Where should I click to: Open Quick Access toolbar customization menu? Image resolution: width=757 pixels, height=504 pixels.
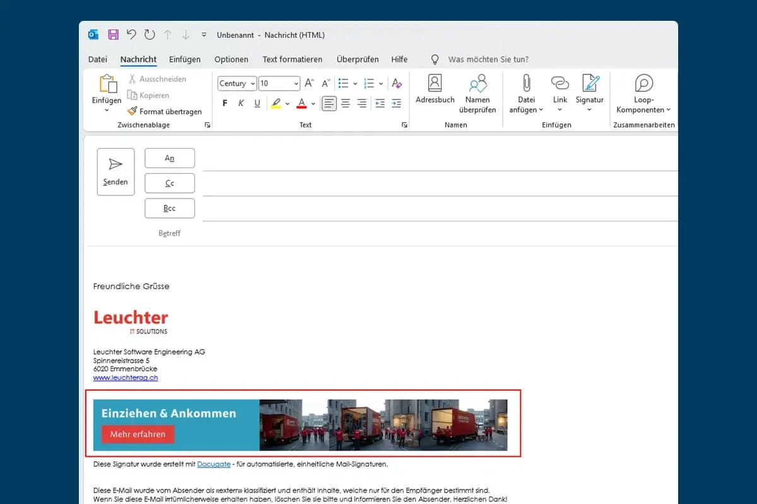click(204, 35)
